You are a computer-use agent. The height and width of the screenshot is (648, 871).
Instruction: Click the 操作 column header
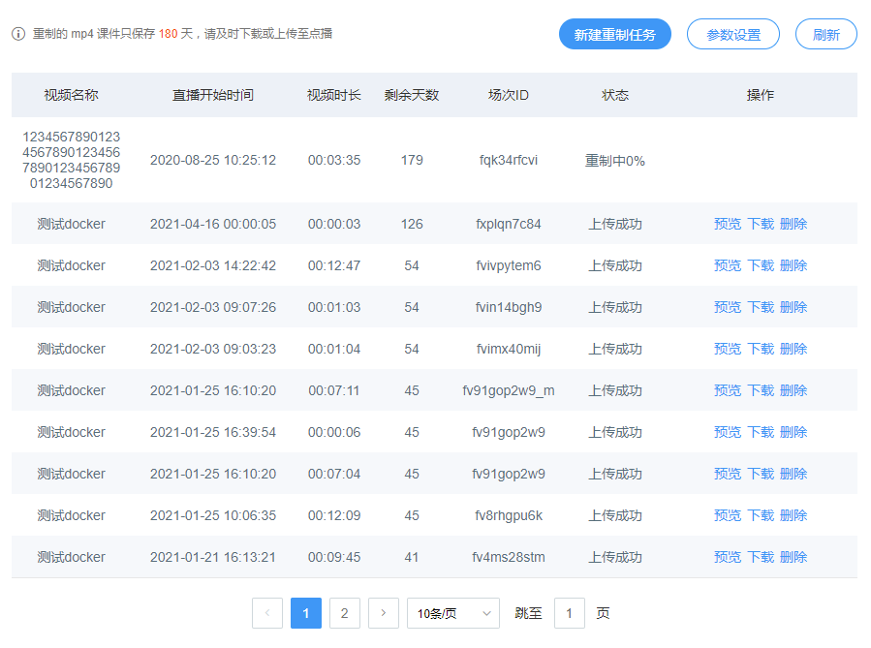coord(761,95)
